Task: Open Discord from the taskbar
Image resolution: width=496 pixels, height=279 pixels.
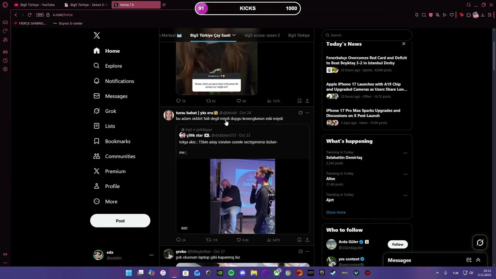Action: coord(243,273)
